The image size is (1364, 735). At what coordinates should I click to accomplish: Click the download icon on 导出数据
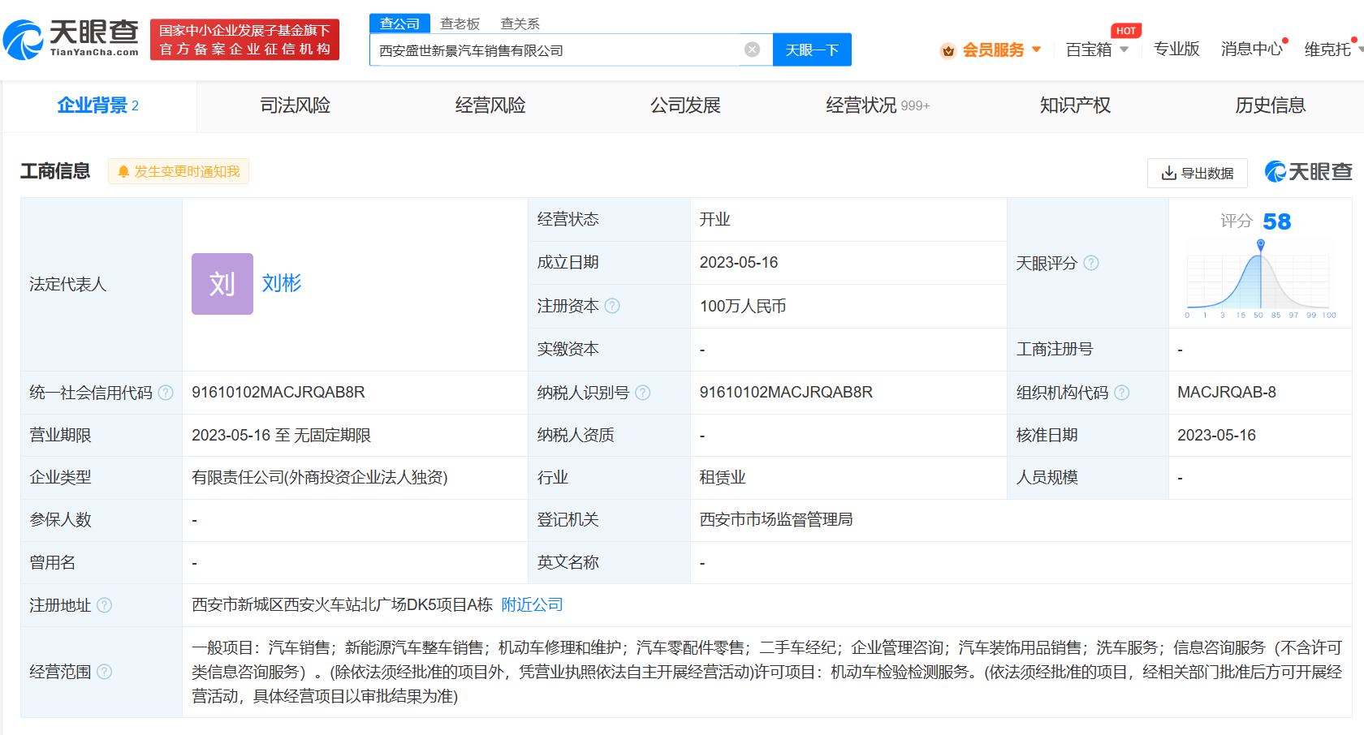point(1169,173)
